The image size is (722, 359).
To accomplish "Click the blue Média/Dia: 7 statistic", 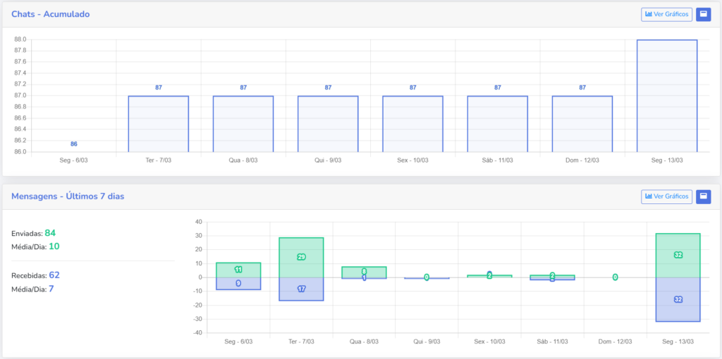I will tap(33, 289).
